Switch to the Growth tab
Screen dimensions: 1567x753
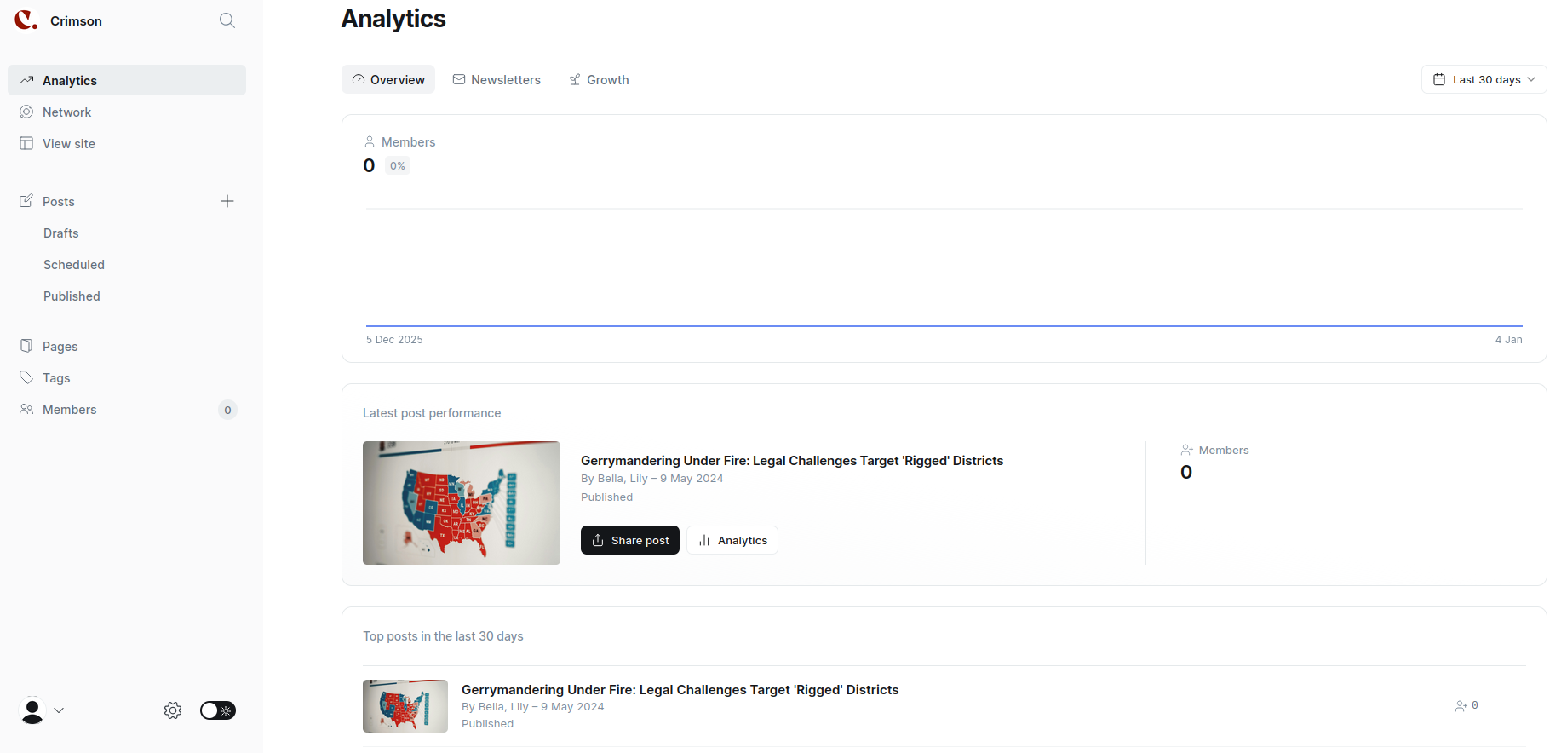(x=599, y=79)
